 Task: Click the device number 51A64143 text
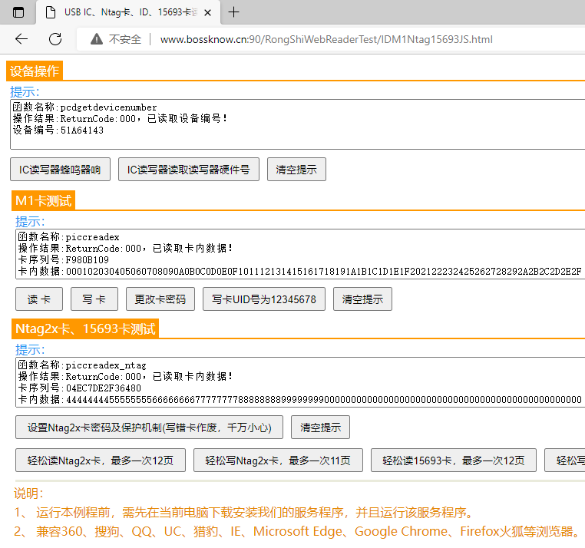(82, 130)
